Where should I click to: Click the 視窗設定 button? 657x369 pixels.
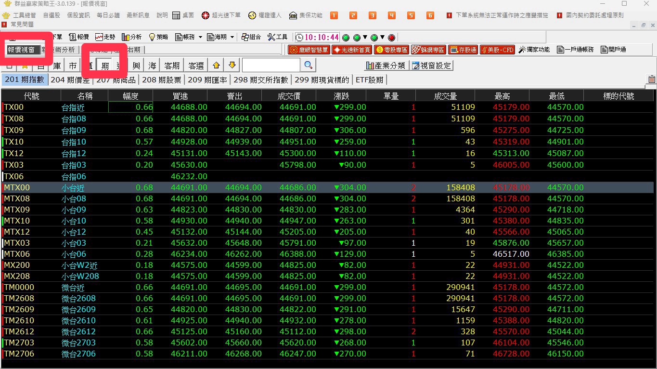click(x=432, y=66)
